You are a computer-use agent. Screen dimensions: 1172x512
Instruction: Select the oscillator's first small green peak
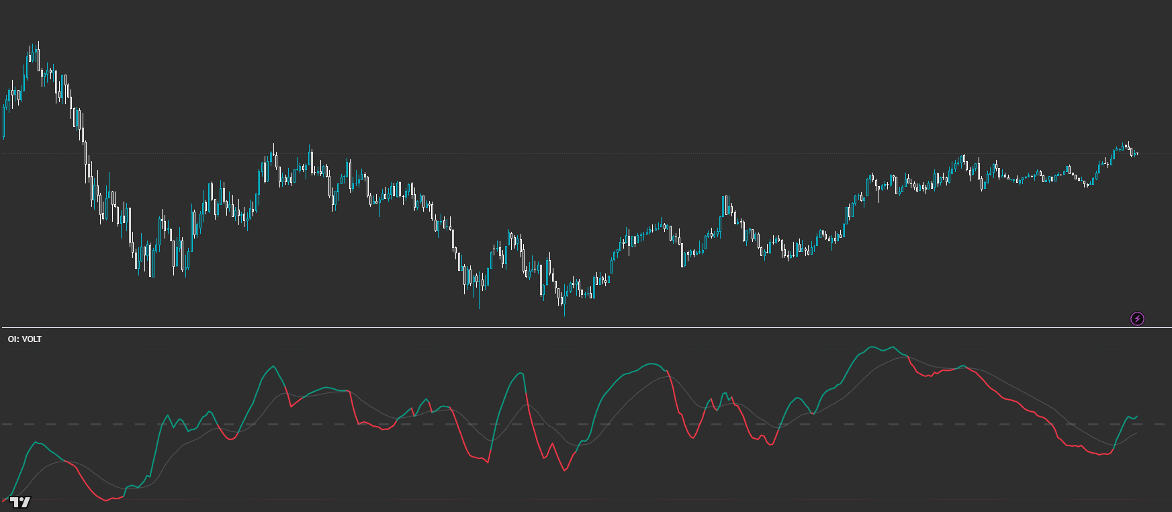coord(36,442)
